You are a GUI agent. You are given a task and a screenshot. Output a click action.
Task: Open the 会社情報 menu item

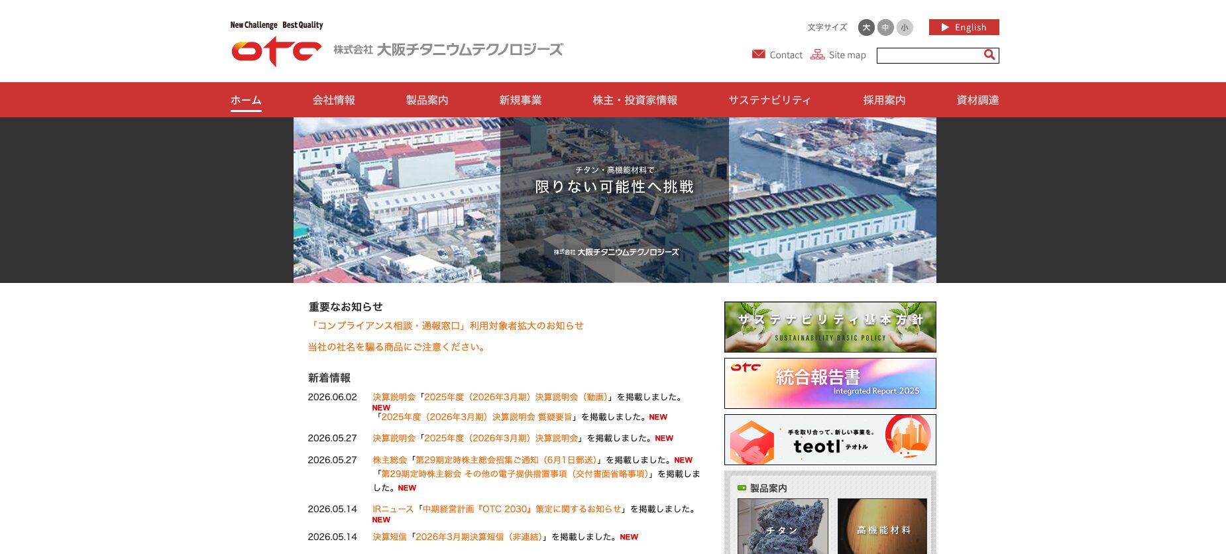tap(334, 100)
